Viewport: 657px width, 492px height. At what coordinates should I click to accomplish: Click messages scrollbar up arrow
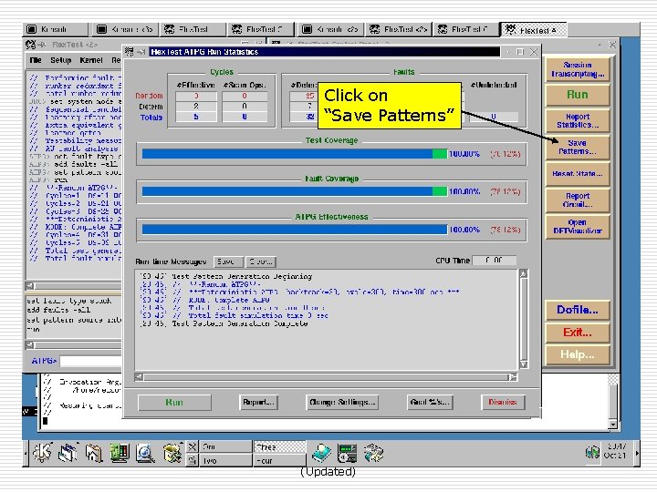tap(524, 273)
